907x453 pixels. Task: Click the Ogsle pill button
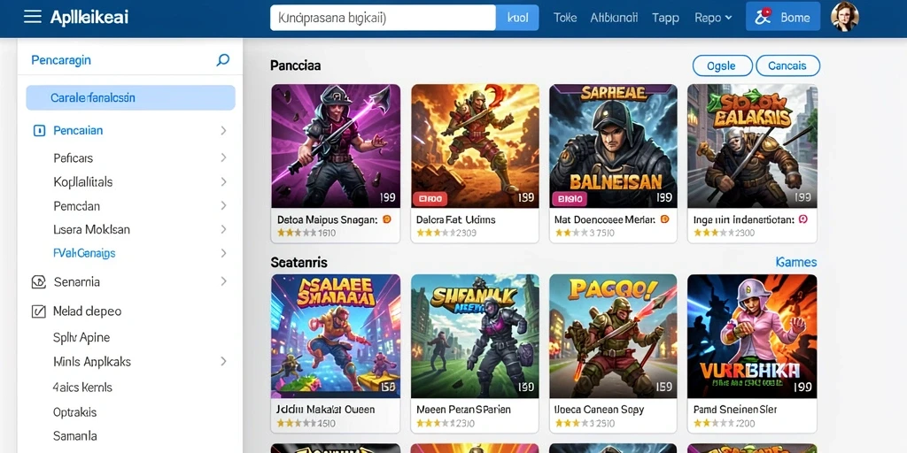pyautogui.click(x=722, y=65)
